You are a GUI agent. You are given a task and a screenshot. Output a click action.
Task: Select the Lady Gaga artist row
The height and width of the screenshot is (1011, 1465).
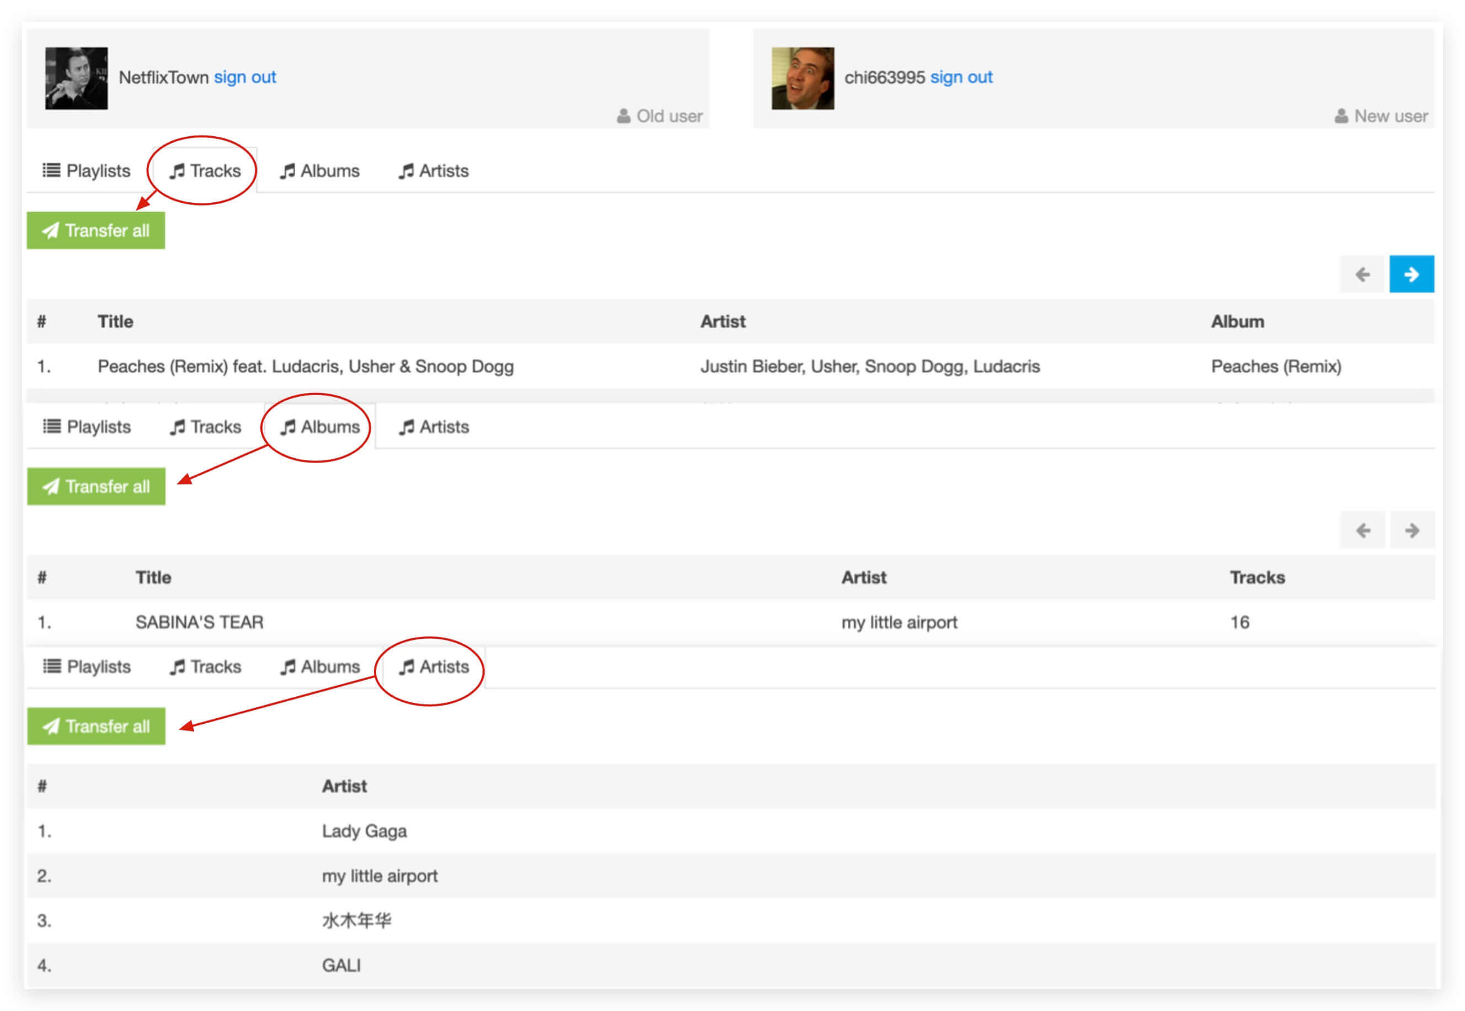pos(365,831)
